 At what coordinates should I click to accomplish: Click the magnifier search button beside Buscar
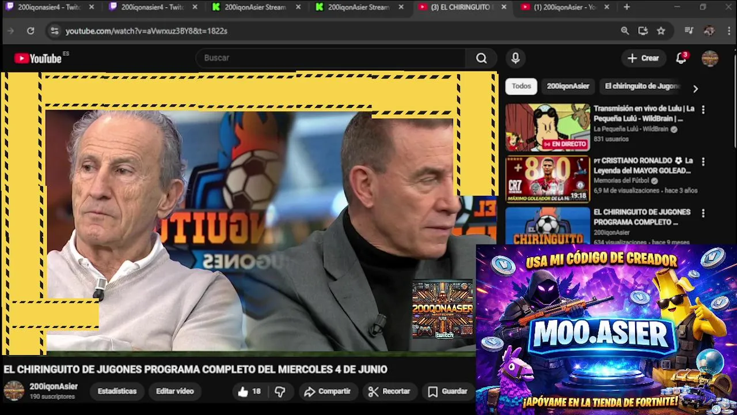tap(481, 58)
